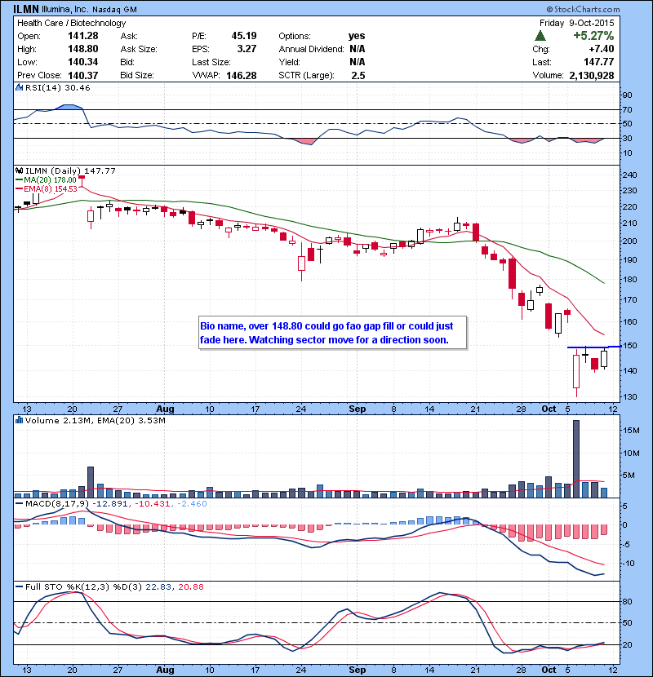Image resolution: width=653 pixels, height=677 pixels.
Task: Select the Low value 140.34
Action: [82, 62]
